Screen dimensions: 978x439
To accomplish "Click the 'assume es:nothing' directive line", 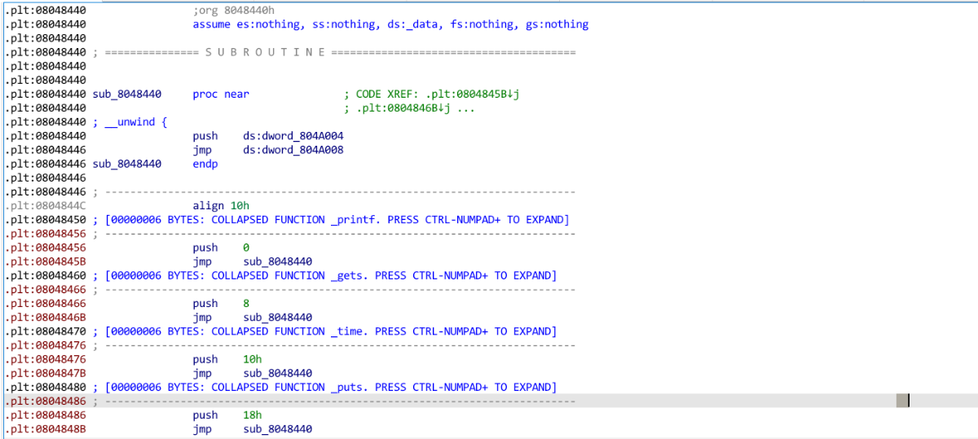I will [390, 24].
